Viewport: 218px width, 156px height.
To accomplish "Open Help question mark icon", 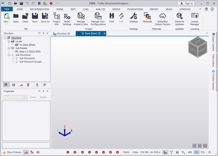I will click(206, 9).
